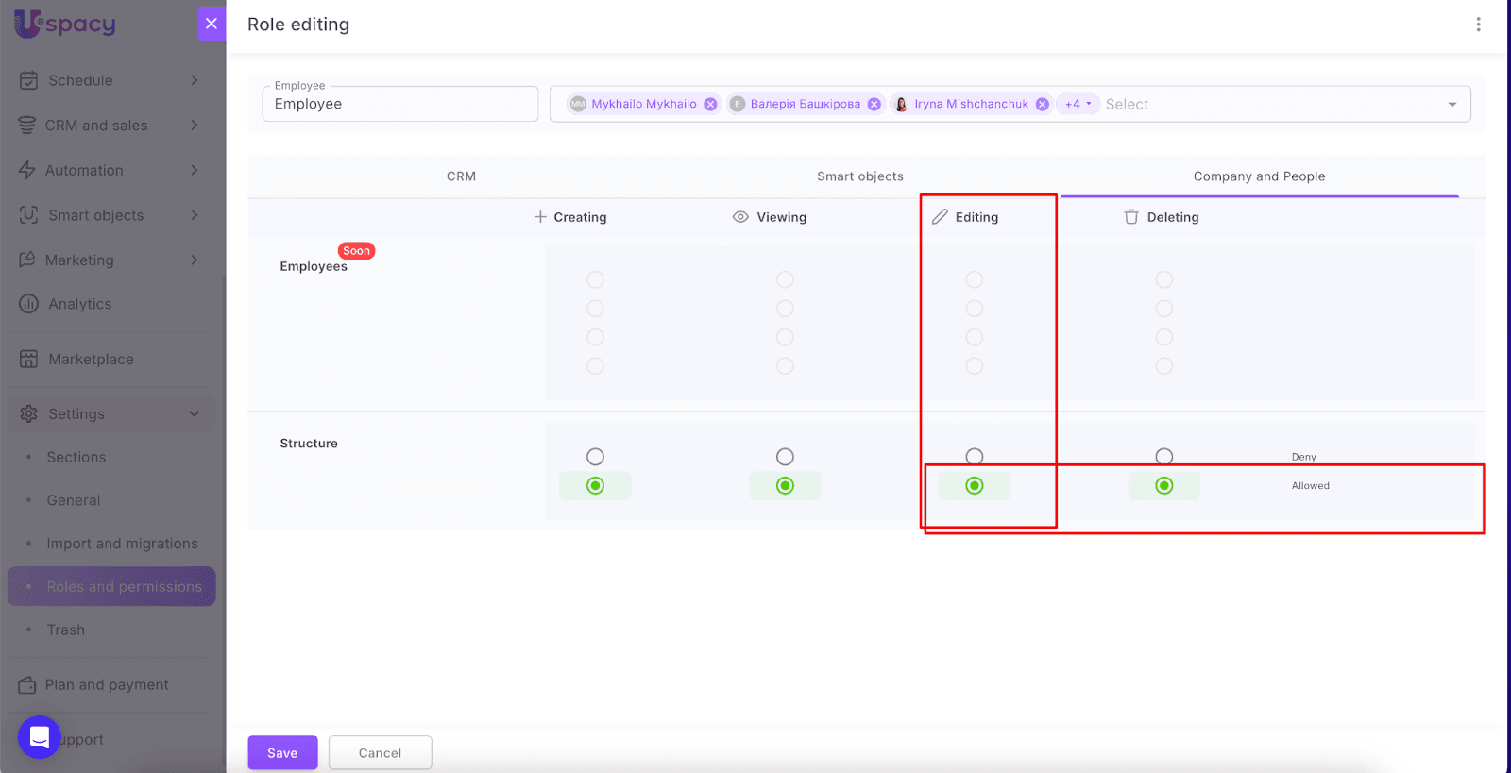This screenshot has height=773, width=1511.
Task: Click the Cancel button
Action: 380,752
